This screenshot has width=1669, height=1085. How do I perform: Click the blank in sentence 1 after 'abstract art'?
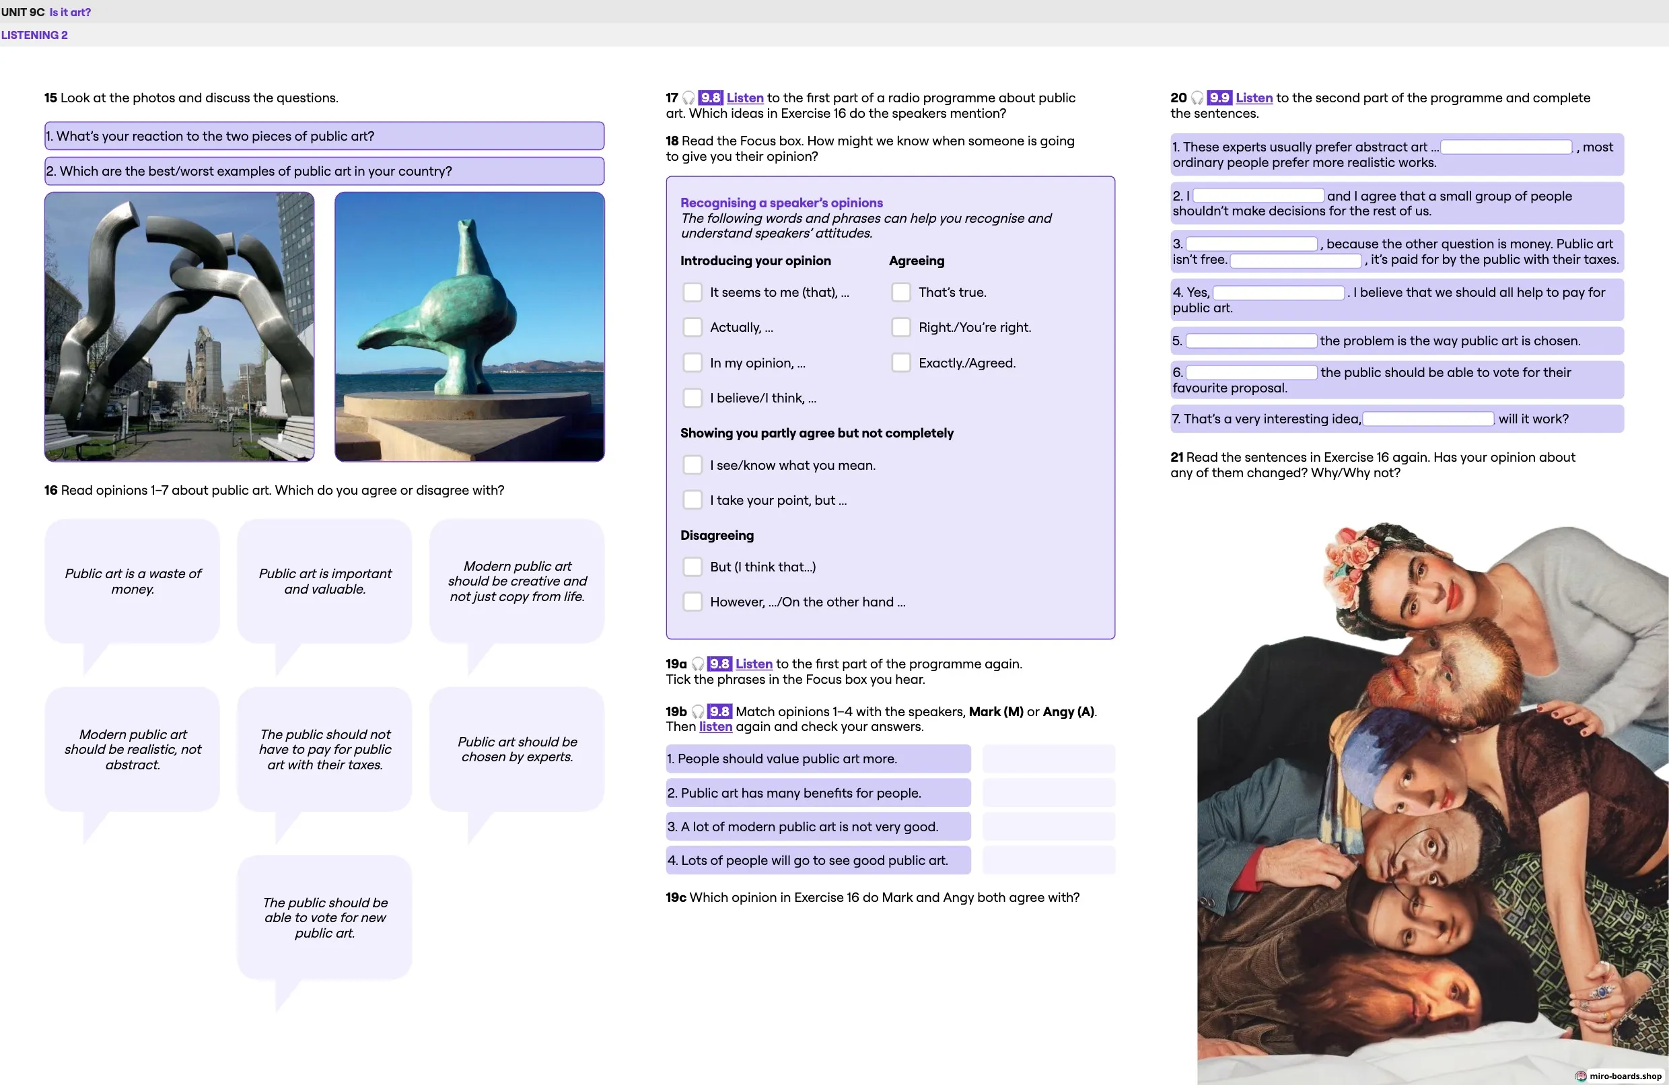point(1506,147)
